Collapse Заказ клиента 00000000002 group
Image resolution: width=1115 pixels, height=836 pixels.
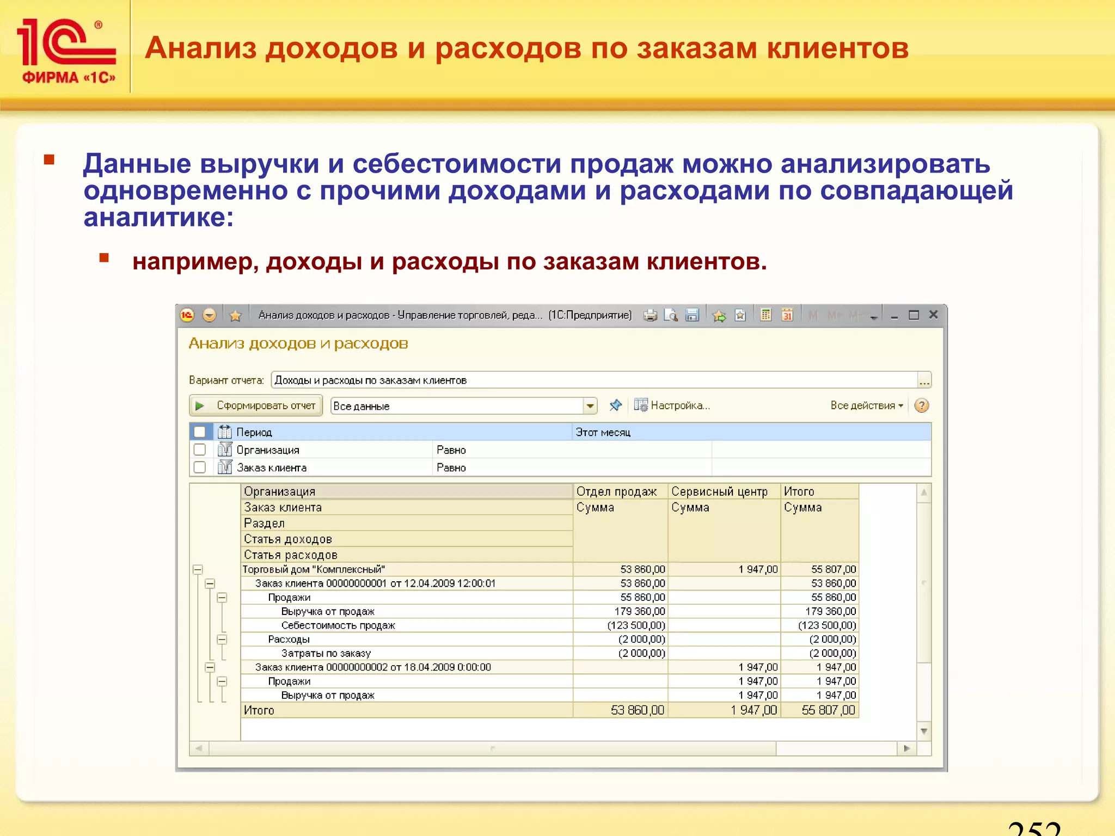[x=210, y=667]
